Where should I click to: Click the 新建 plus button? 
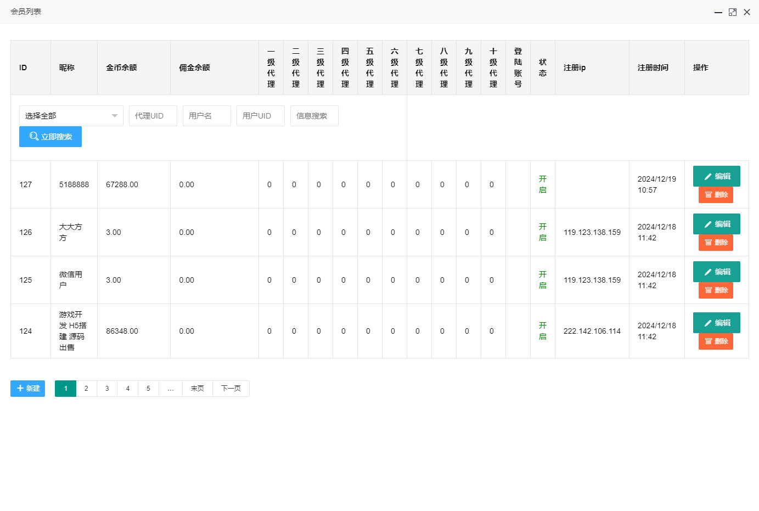[27, 389]
